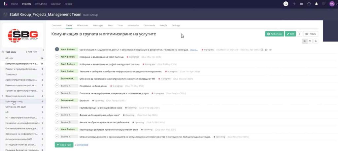Complete the 'Създаване на база данни' task
This screenshot has width=338, height=151.
tap(57, 86)
